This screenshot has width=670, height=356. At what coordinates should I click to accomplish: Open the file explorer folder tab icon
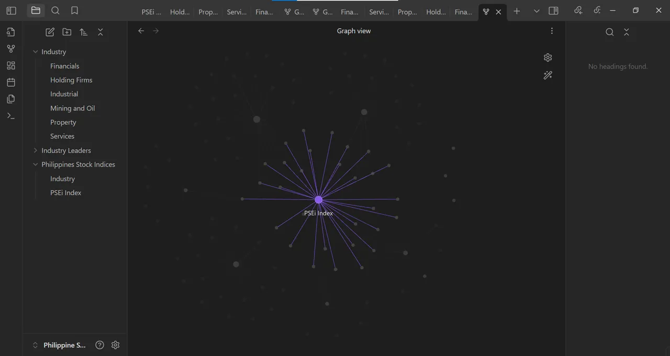[x=36, y=10]
